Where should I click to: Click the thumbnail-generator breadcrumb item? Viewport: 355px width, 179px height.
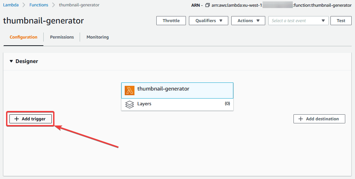click(79, 5)
